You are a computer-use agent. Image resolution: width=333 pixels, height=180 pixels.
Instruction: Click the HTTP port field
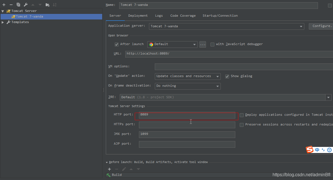coord(187,115)
